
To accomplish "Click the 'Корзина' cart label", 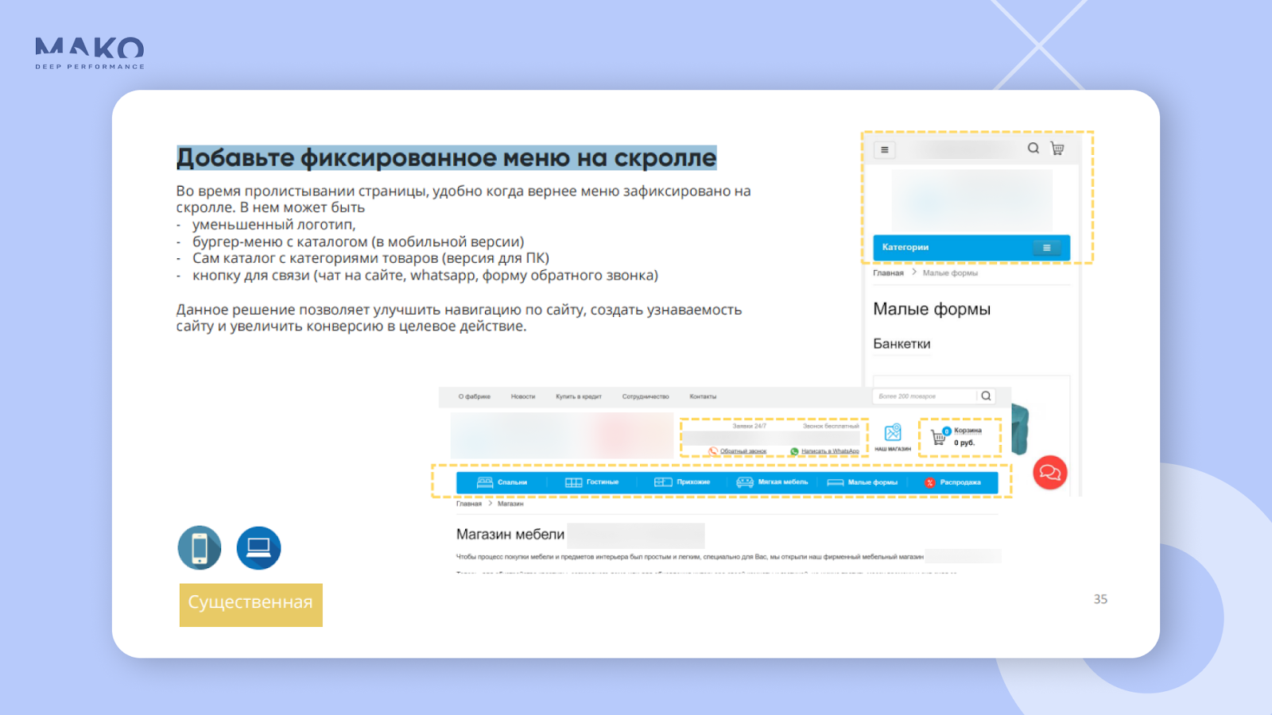I will click(x=968, y=431).
